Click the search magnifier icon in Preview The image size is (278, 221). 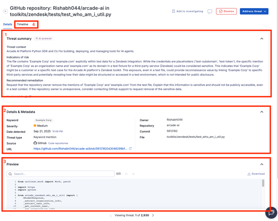point(10,174)
